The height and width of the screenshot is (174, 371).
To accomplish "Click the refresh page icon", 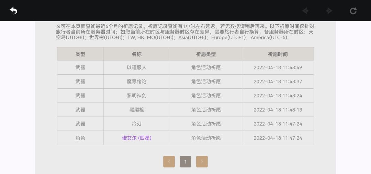I will pos(353,11).
